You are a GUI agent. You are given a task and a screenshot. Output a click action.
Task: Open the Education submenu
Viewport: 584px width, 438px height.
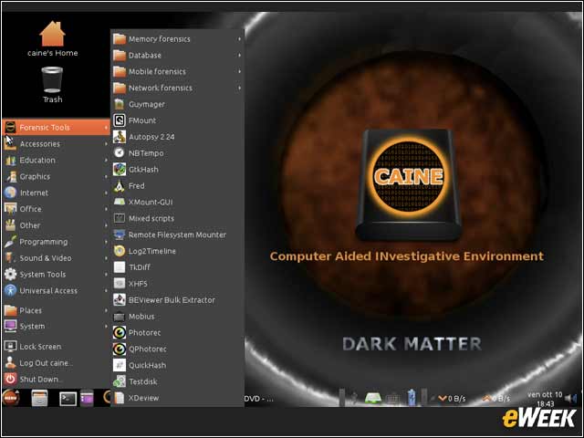click(57, 161)
